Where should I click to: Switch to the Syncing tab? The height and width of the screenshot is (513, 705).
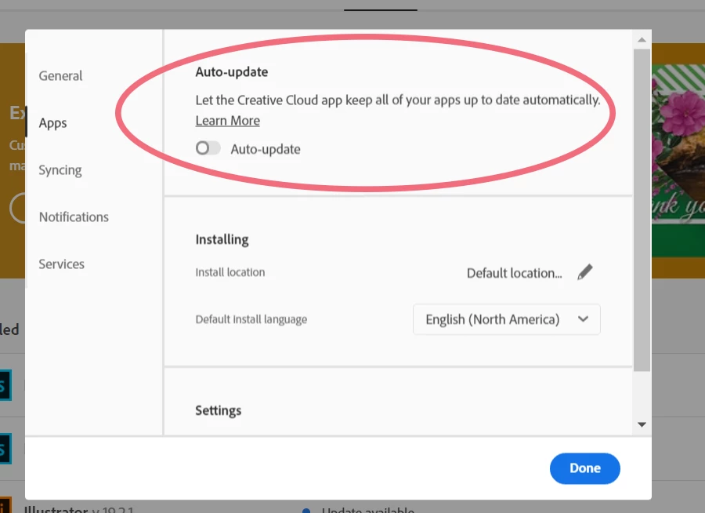[x=60, y=170]
